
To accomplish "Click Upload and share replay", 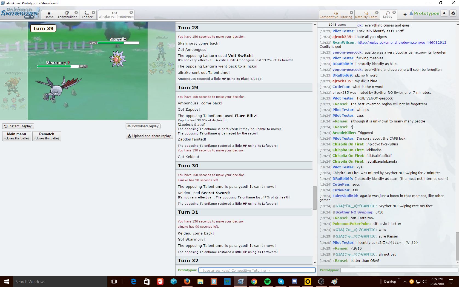I will [149, 136].
